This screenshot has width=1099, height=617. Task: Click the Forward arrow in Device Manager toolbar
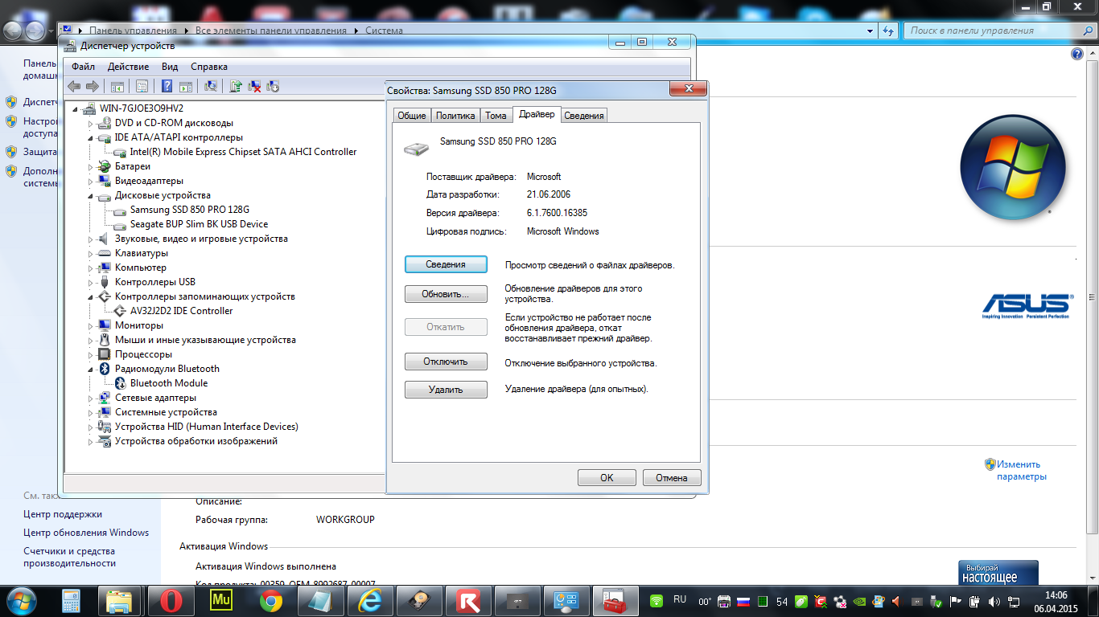pyautogui.click(x=93, y=86)
